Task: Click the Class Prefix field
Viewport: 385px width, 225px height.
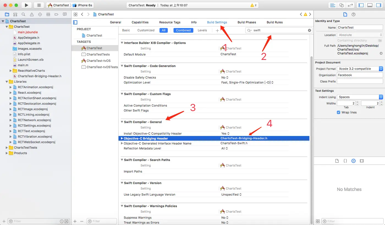Action: (360, 81)
